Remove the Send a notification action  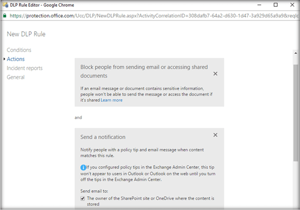click(215, 135)
